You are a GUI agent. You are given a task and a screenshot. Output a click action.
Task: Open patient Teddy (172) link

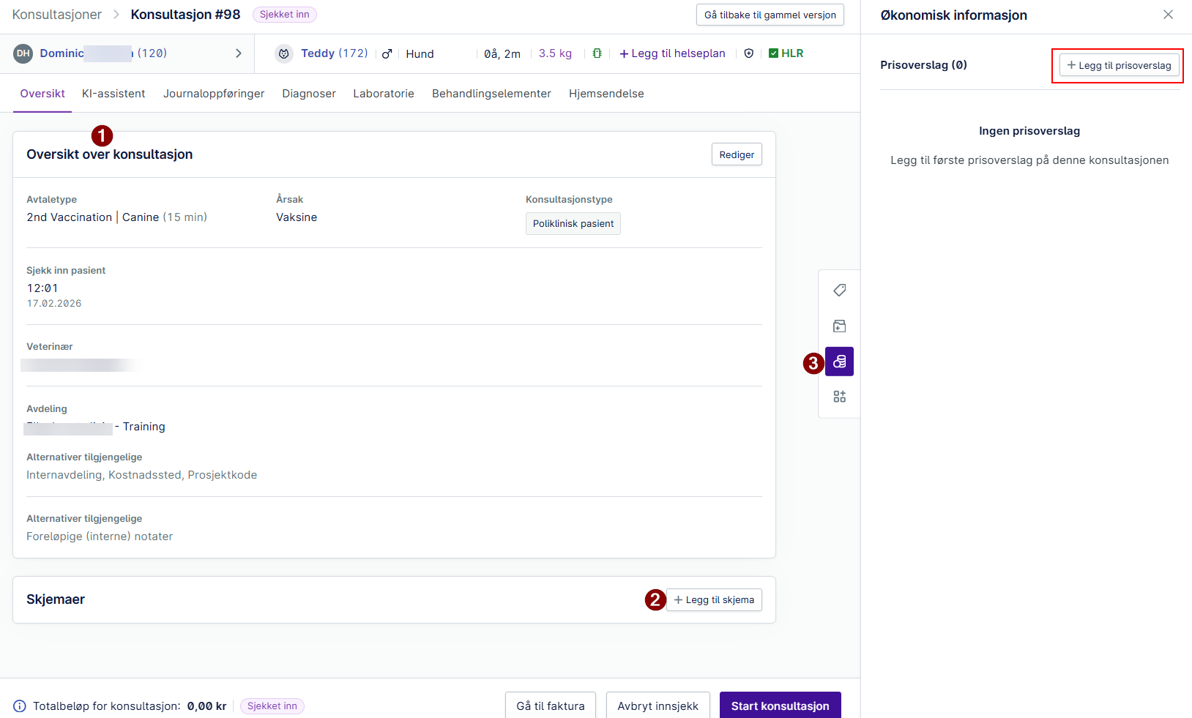click(x=335, y=53)
